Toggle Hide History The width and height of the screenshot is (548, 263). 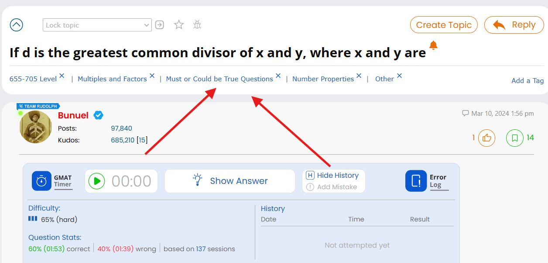click(333, 176)
